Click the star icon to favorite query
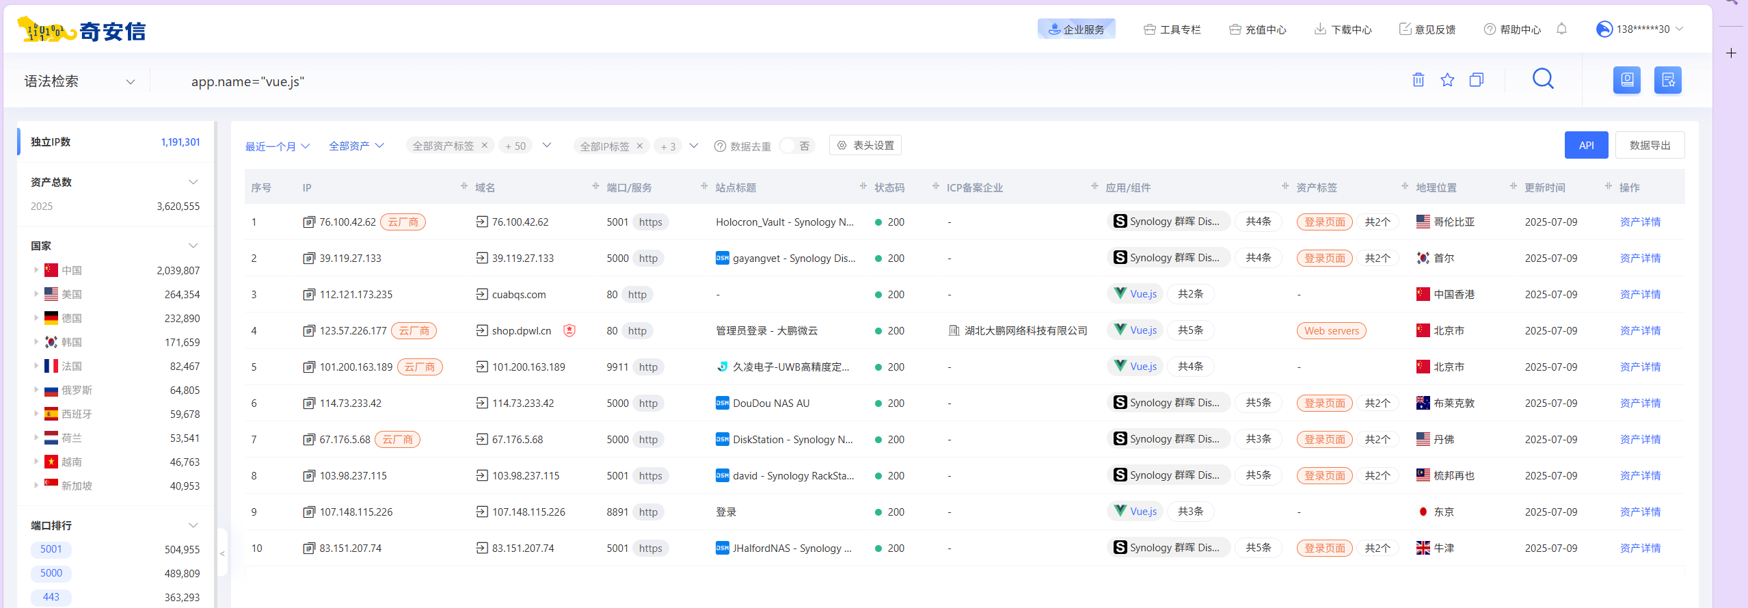Viewport: 1748px width, 608px height. pyautogui.click(x=1447, y=80)
